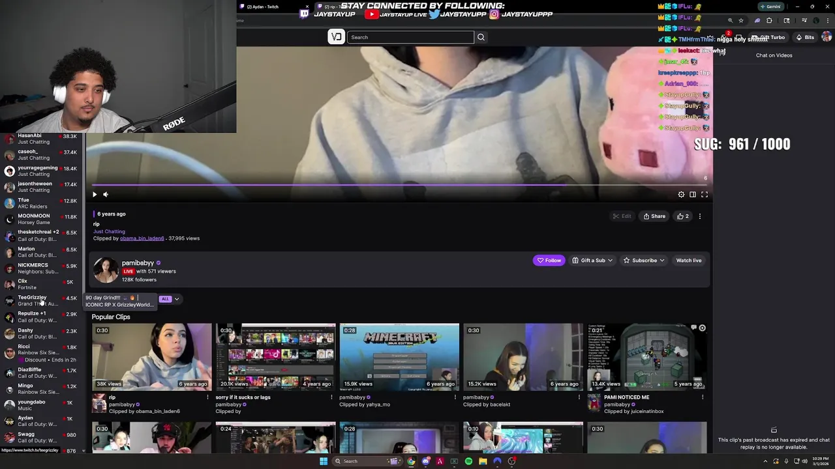
Task: Bookmark page with the star icon
Action: [741, 20]
